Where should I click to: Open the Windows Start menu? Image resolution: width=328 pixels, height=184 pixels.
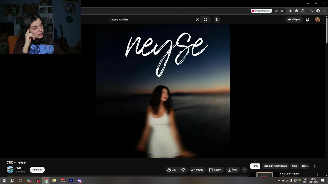click(x=4, y=181)
